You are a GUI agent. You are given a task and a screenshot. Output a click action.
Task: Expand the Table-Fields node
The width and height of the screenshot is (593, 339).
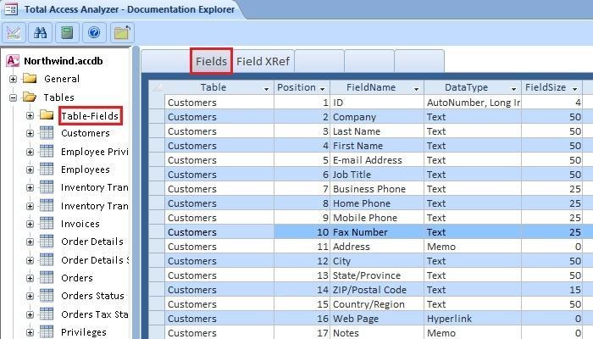pos(30,115)
